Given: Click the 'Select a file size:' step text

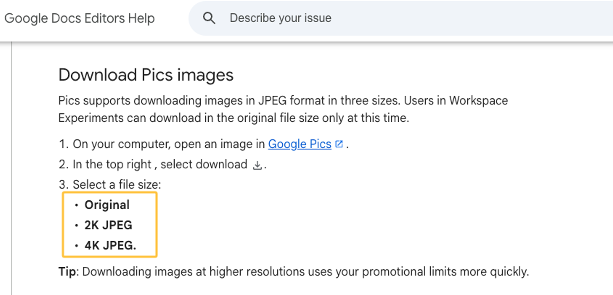Looking at the screenshot, I should (117, 184).
